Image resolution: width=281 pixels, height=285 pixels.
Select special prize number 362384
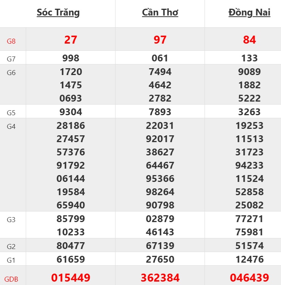point(160,278)
